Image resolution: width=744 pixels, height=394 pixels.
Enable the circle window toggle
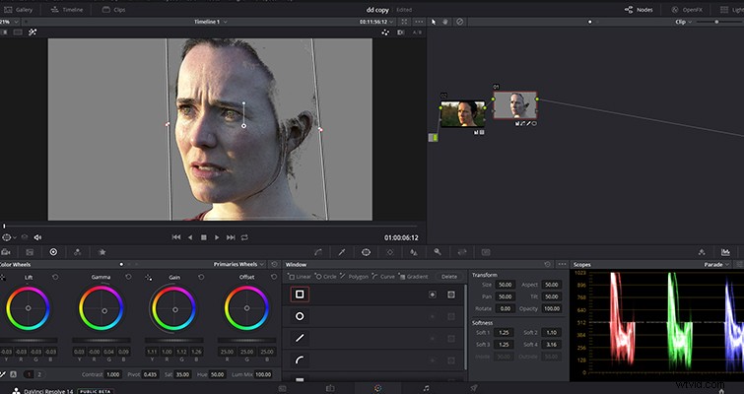pos(300,316)
